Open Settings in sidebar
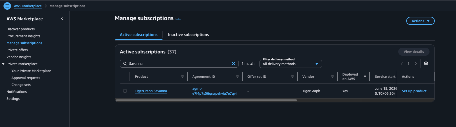 tap(13, 99)
